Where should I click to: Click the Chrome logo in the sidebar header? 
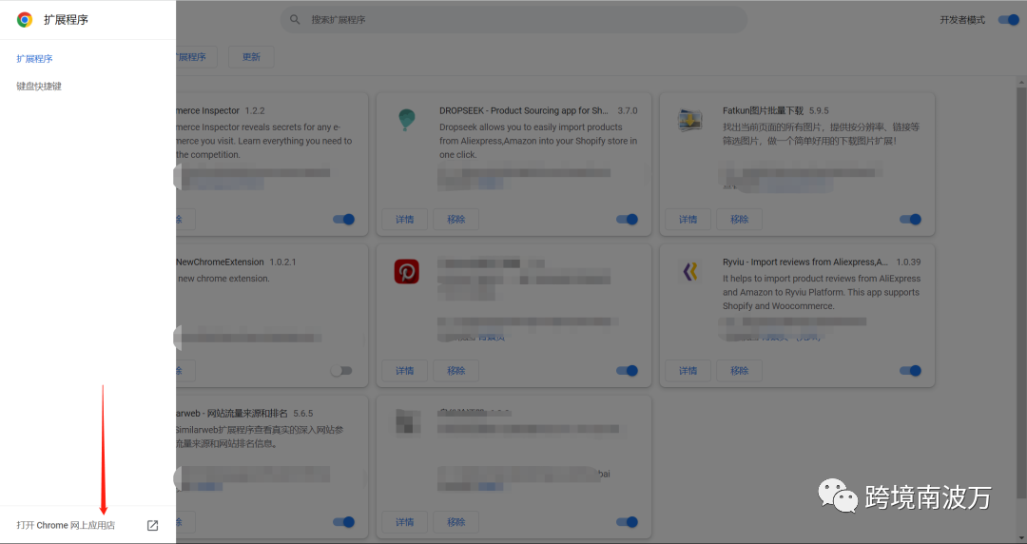click(x=25, y=20)
